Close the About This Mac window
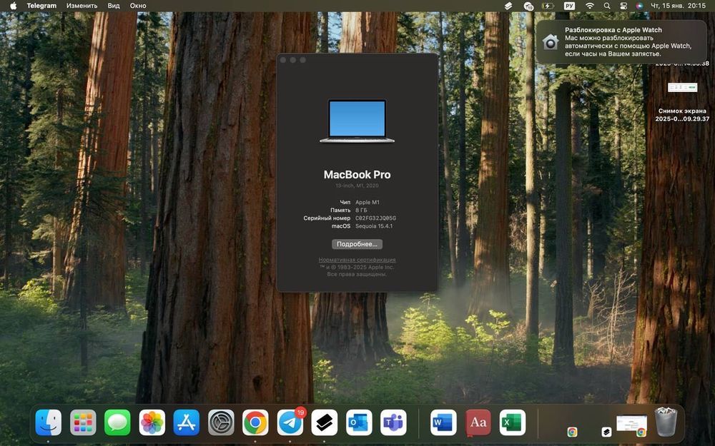715x446 pixels. 282,60
